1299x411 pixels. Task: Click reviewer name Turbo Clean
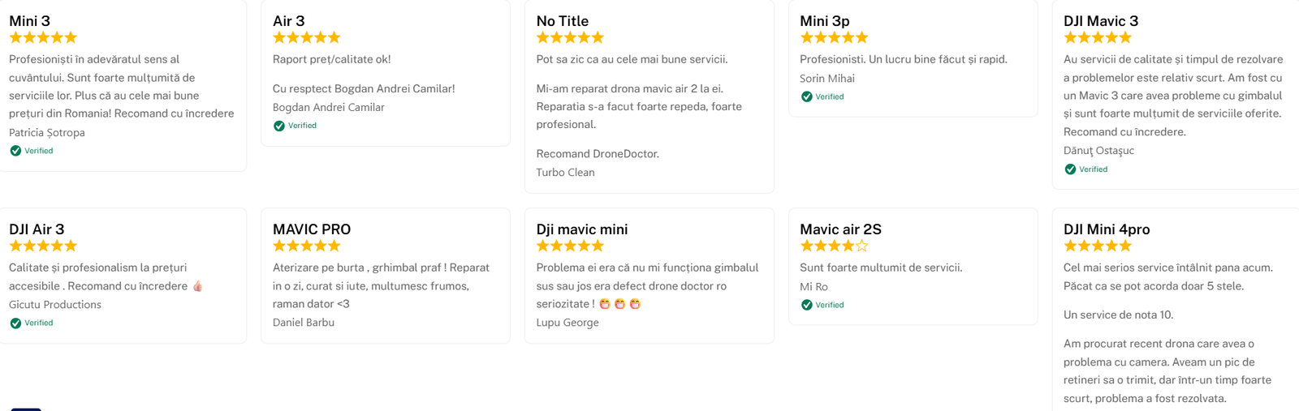[x=565, y=173]
